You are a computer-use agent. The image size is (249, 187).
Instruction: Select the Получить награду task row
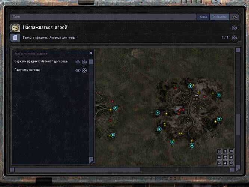point(27,70)
